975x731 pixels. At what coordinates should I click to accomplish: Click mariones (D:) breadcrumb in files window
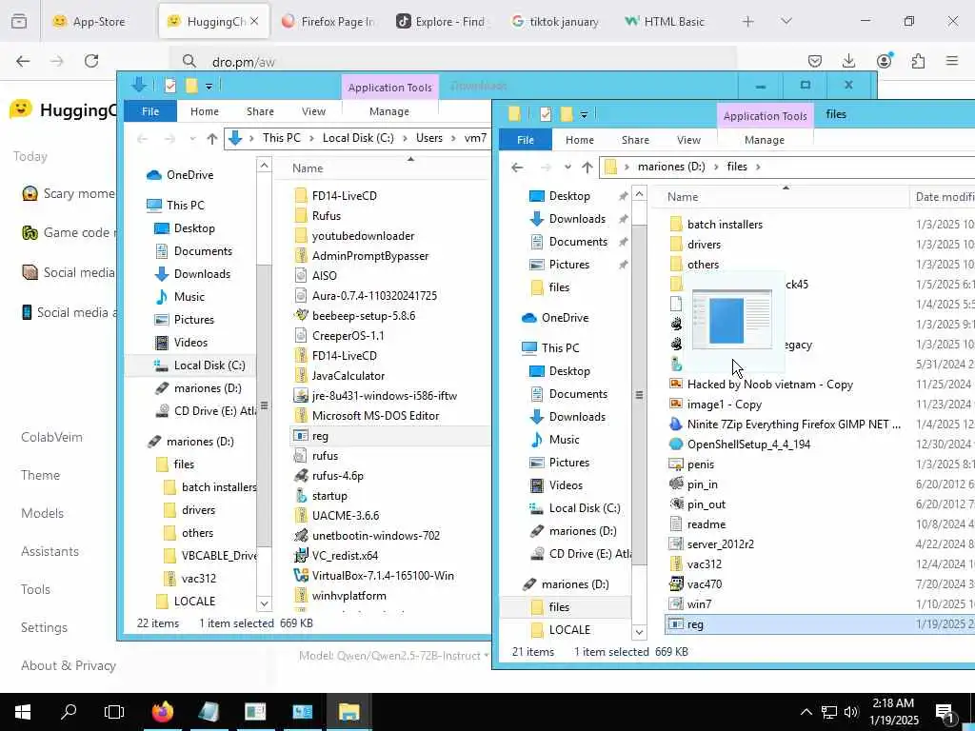point(671,167)
